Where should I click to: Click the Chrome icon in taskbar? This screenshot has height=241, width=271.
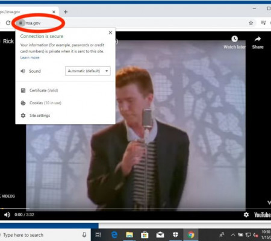[191, 234]
